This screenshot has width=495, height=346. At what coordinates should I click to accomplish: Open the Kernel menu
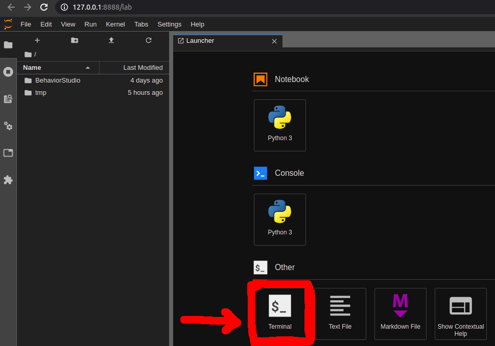(x=115, y=24)
